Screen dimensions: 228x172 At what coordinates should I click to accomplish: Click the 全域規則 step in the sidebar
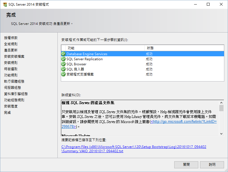point(11,44)
